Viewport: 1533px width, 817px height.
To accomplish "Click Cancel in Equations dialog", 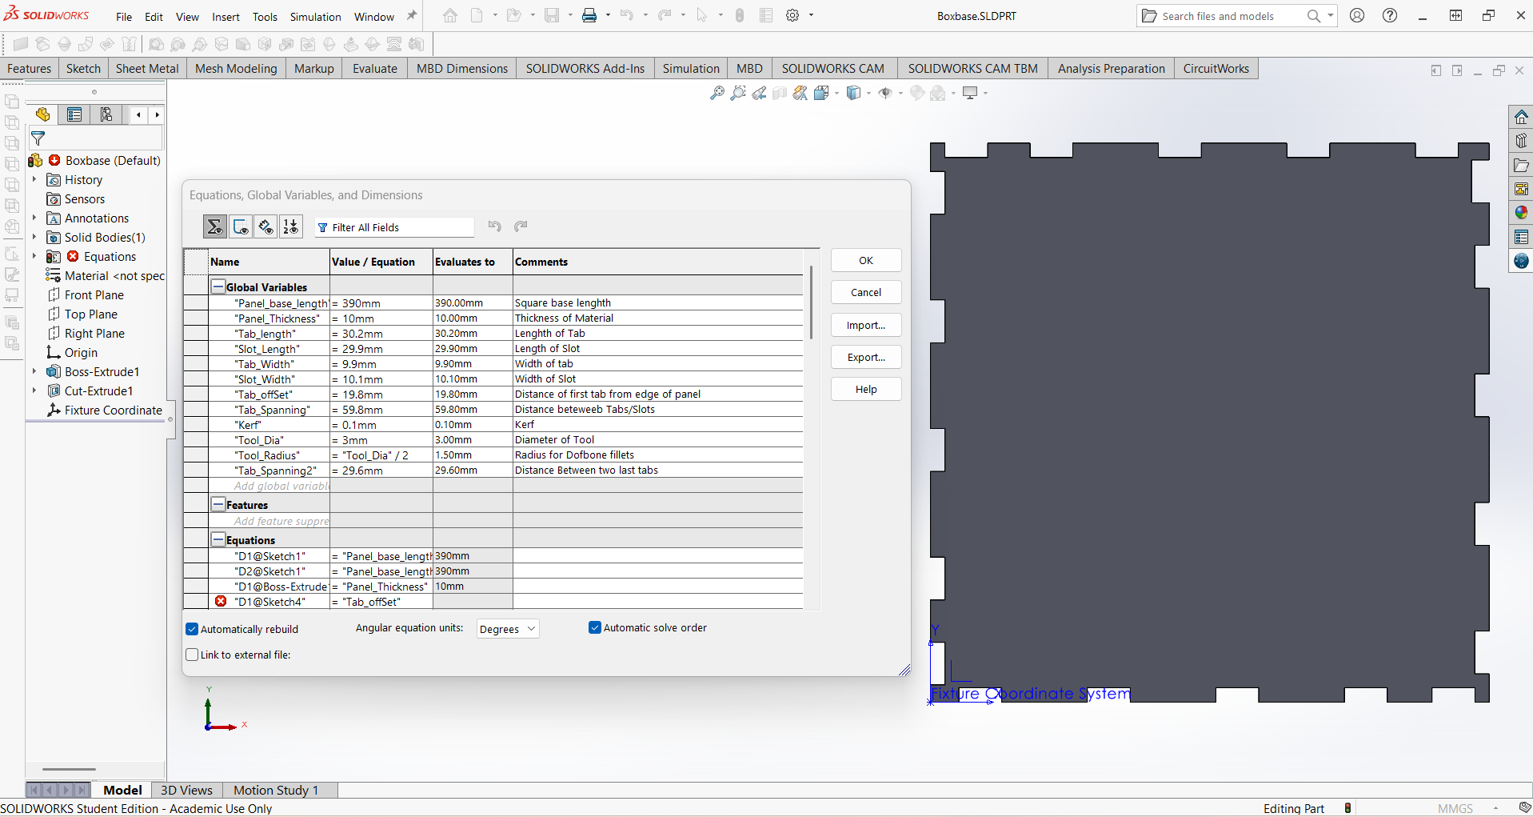I will click(x=866, y=292).
